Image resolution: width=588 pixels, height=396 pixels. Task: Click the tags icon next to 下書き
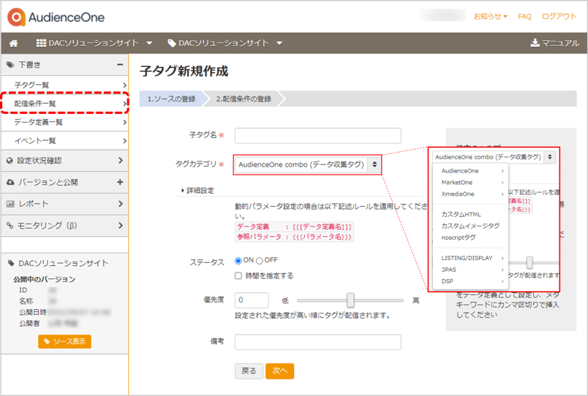[10, 65]
